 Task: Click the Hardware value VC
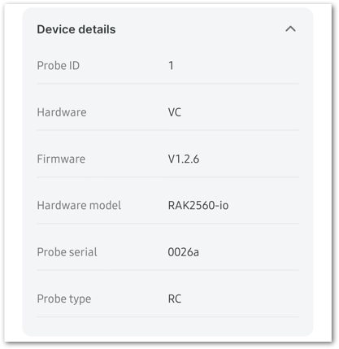coord(175,112)
